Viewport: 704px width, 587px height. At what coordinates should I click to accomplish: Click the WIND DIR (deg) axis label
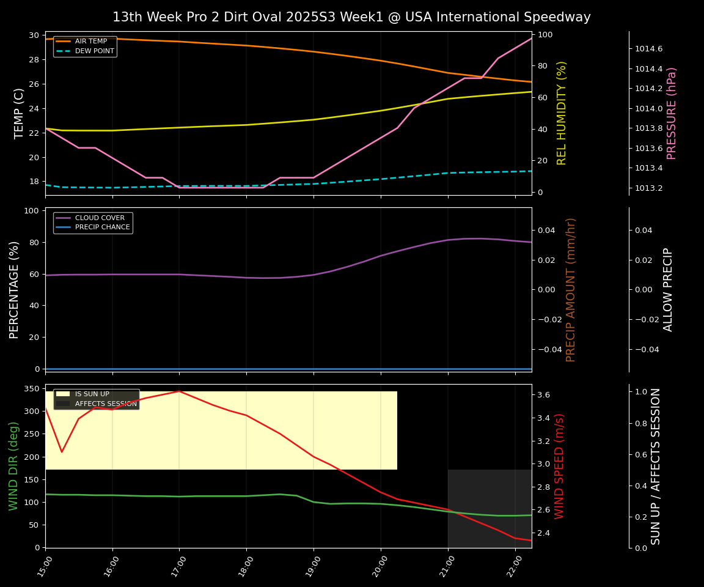click(x=13, y=466)
